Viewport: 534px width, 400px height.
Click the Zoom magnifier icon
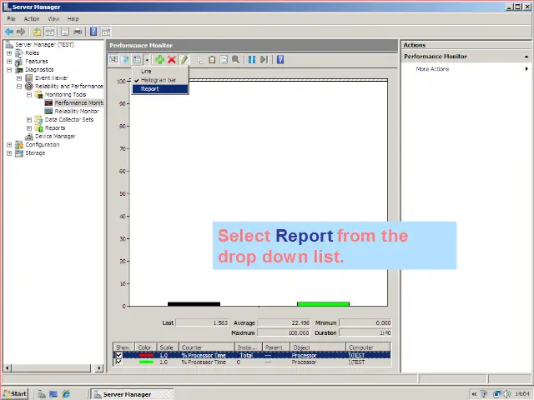pos(235,60)
